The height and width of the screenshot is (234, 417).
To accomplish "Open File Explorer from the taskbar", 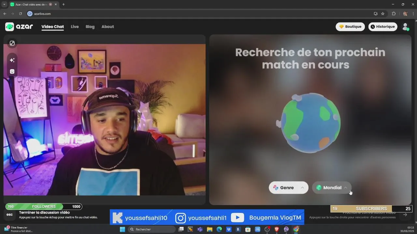I will pos(209,229).
